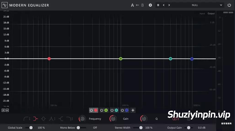The image size is (235, 131).
Task: Click Mono Below Off value
Action: [95, 128]
